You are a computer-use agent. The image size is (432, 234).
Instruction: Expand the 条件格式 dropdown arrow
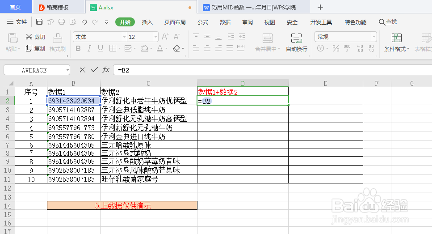pos(408,49)
